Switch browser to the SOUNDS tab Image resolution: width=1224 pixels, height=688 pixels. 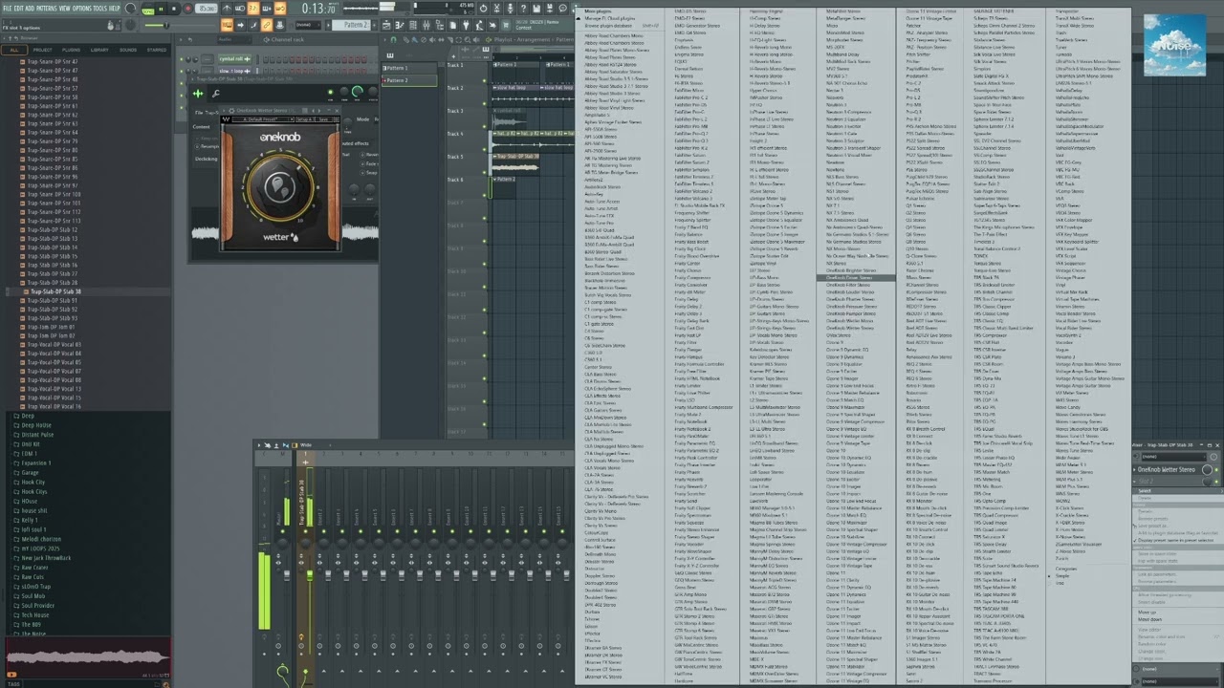[x=128, y=50]
